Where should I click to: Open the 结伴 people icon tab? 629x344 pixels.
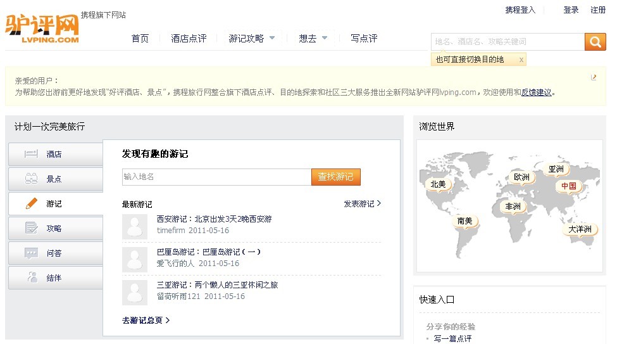[54, 278]
